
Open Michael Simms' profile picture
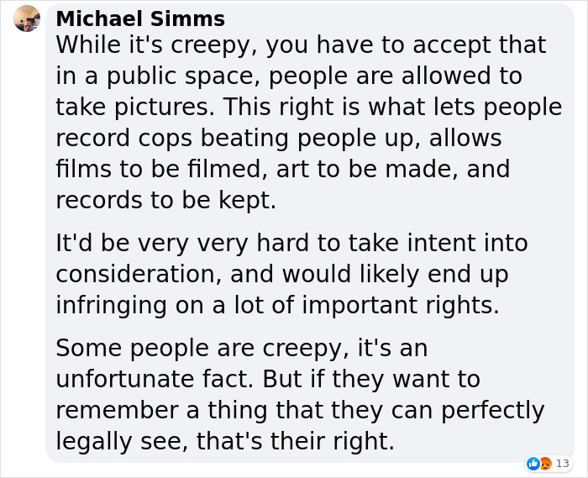(27, 18)
